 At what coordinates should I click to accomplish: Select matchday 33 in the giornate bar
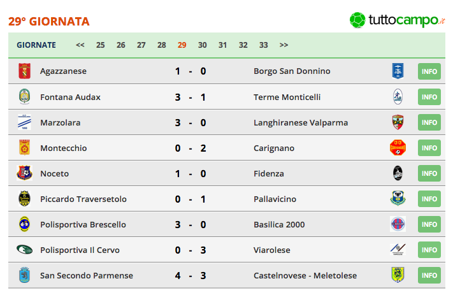264,45
